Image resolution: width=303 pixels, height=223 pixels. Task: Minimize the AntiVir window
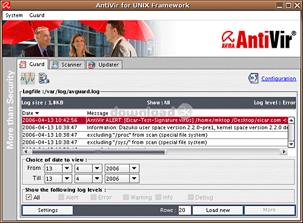click(279, 5)
